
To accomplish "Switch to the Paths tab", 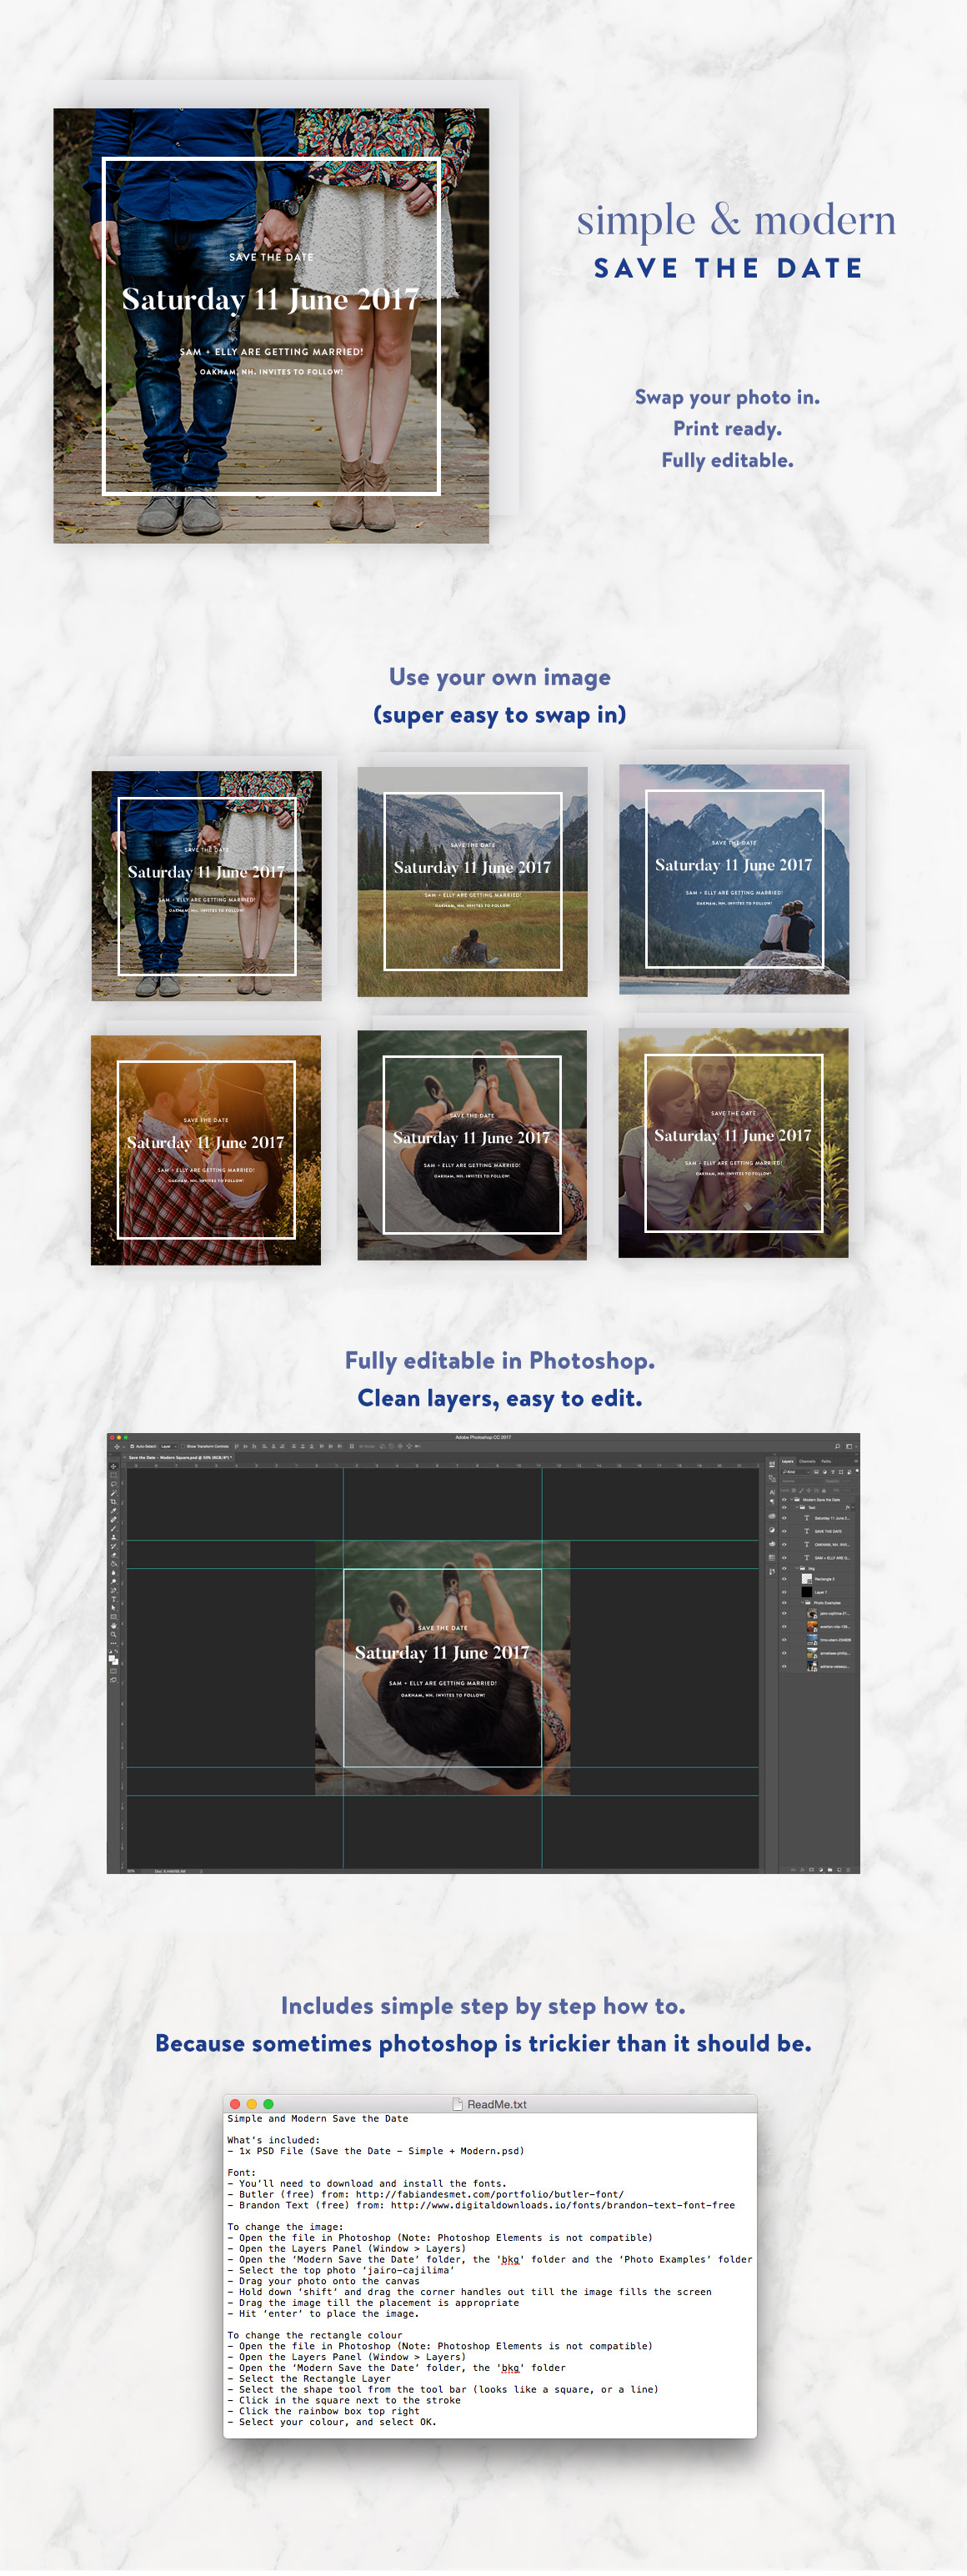I will tap(826, 1461).
